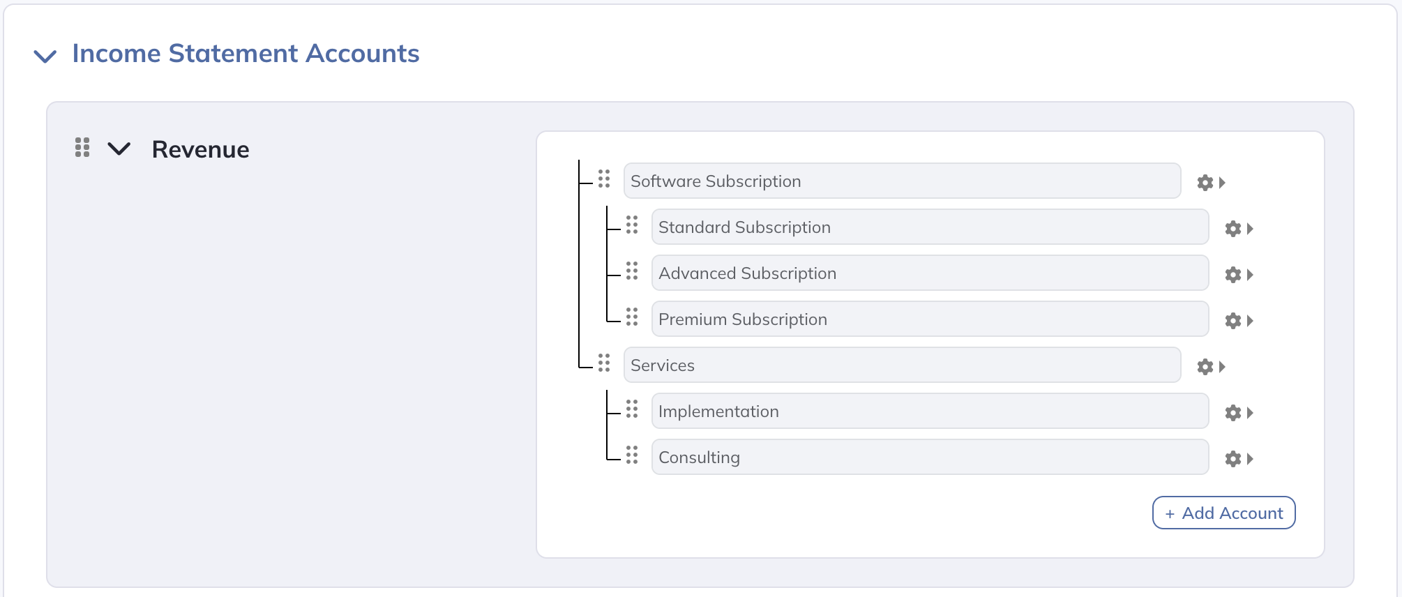Open settings gear for Premium Subscription

tap(1233, 321)
